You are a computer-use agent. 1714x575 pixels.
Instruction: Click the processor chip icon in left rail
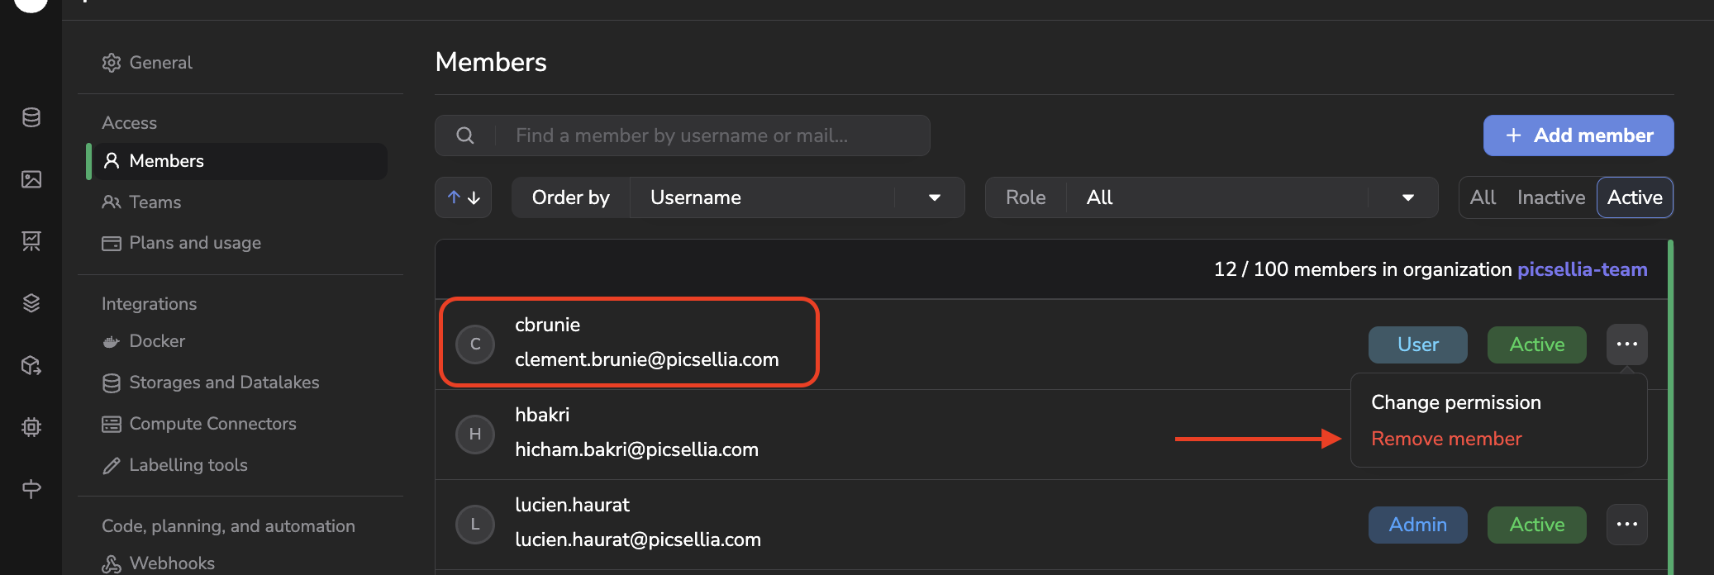(x=31, y=427)
